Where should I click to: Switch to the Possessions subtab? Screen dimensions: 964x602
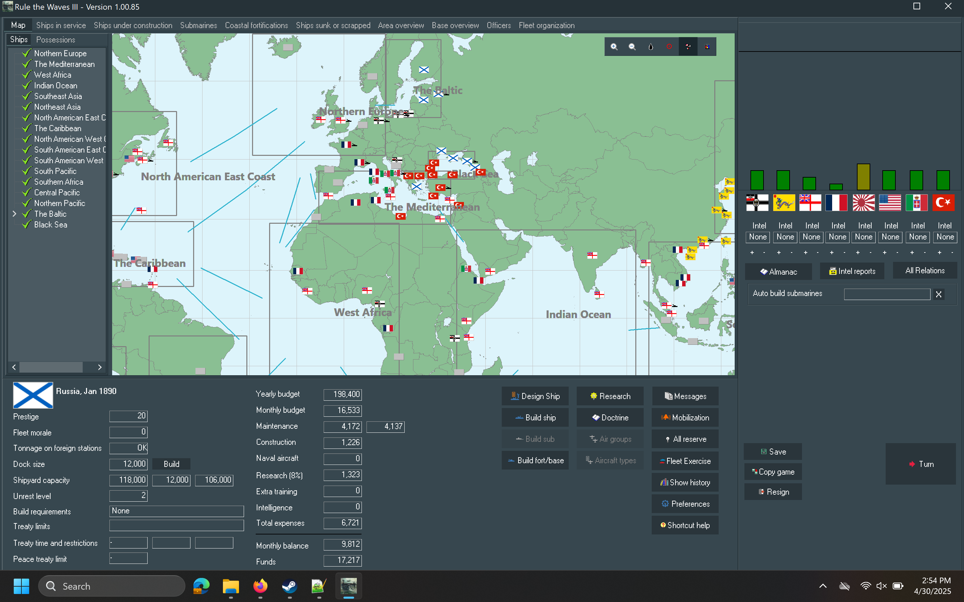[56, 40]
